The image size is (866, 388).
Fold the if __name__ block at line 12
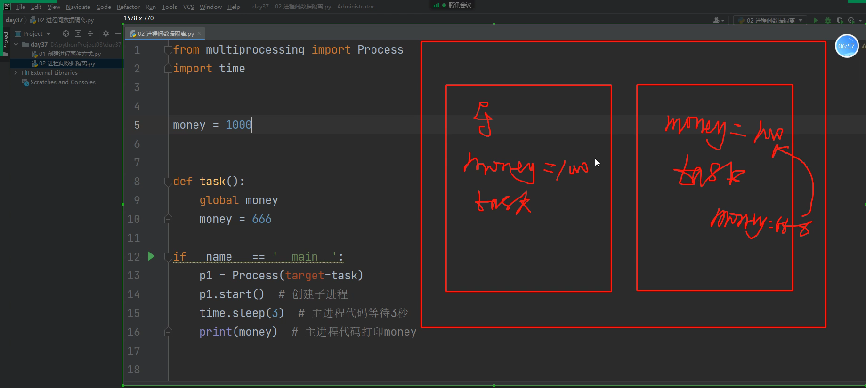pyautogui.click(x=168, y=257)
